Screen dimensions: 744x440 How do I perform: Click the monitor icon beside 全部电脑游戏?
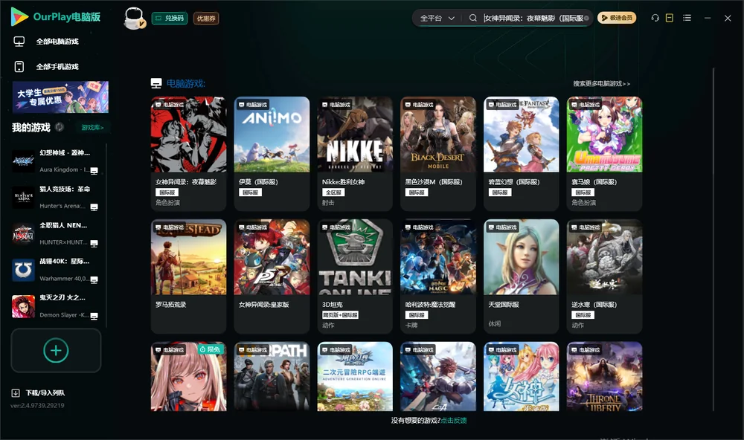coord(19,42)
